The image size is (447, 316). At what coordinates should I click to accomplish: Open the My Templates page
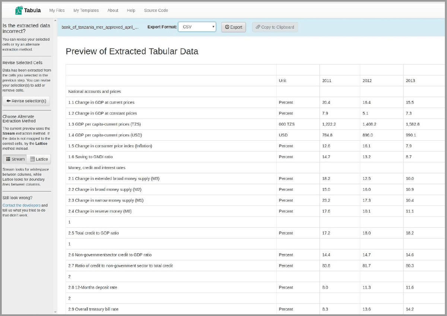[x=86, y=10]
